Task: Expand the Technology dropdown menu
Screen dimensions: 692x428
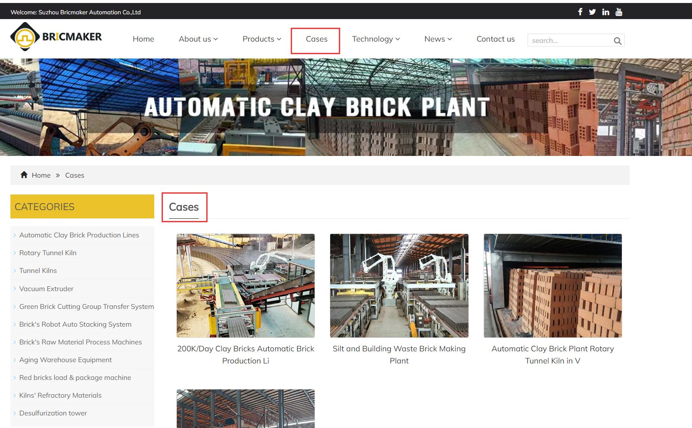Action: (376, 39)
